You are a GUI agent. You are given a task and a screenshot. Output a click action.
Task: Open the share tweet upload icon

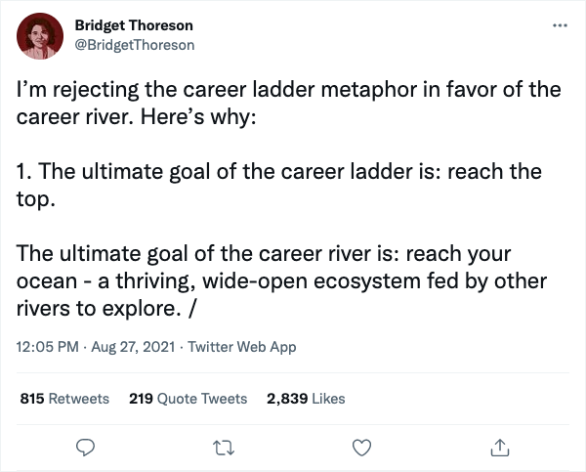pyautogui.click(x=500, y=448)
